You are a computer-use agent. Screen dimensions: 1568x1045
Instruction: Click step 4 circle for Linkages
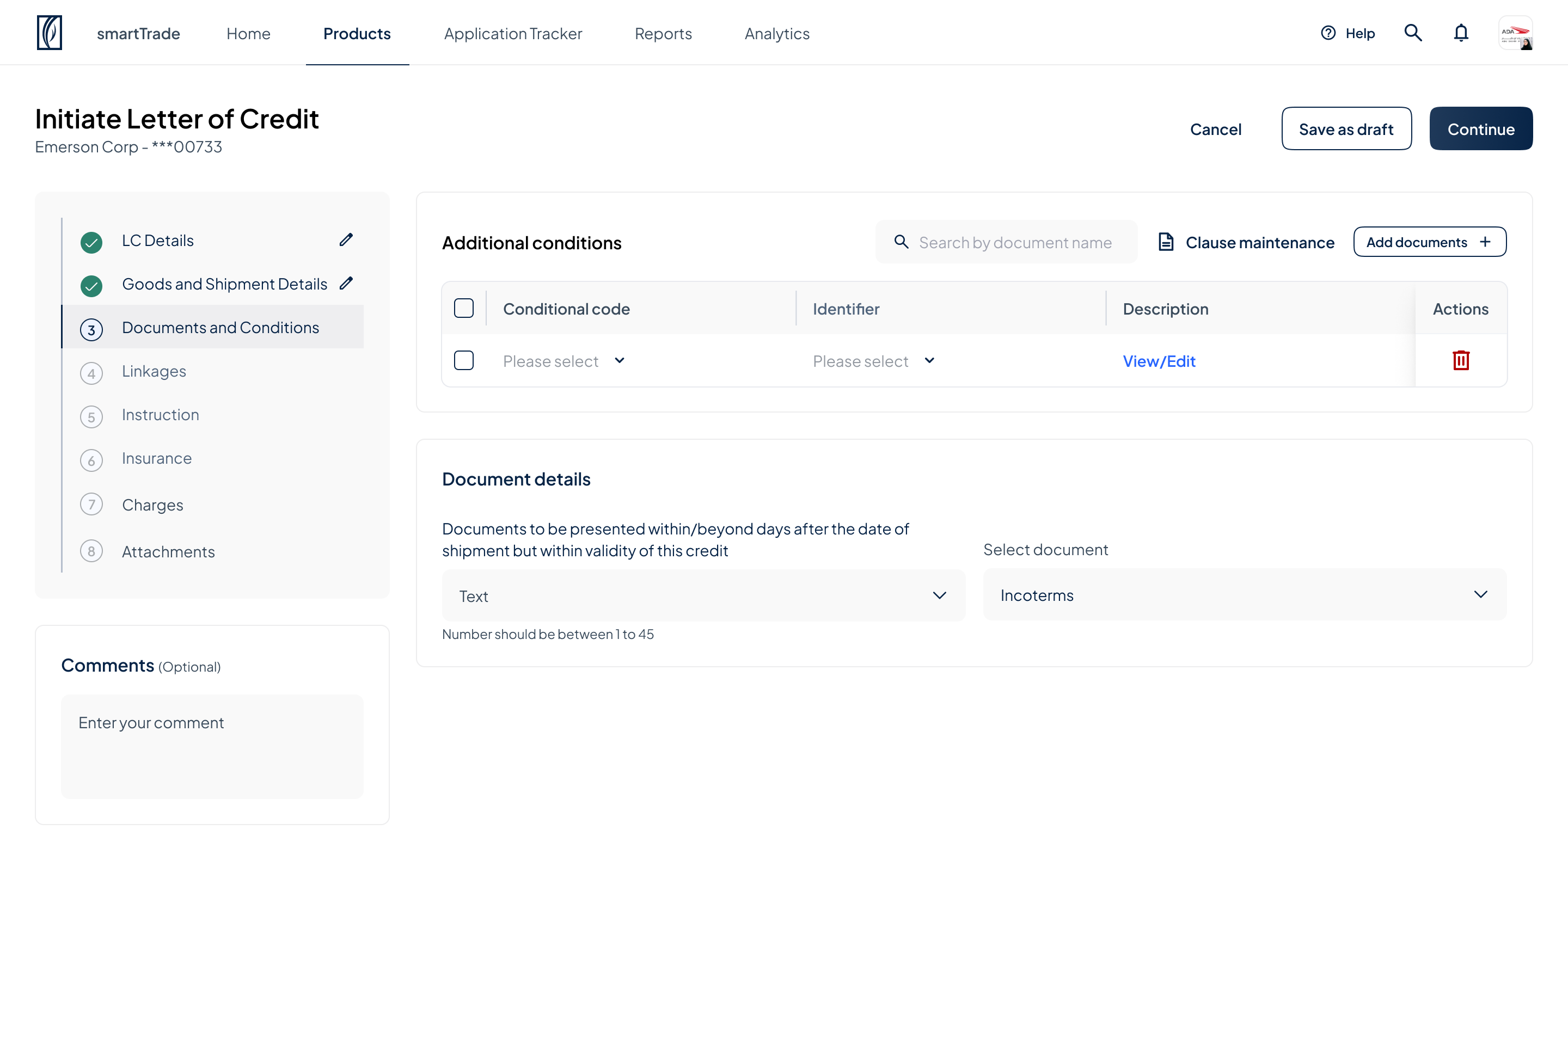pos(91,373)
